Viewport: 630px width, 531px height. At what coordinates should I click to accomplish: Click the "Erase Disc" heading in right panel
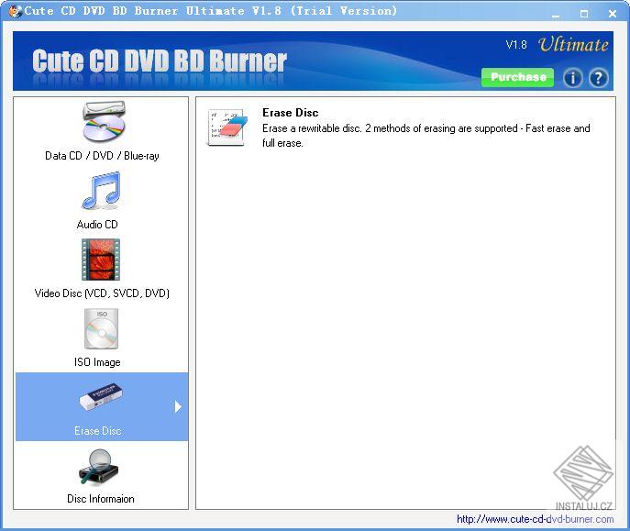click(x=290, y=113)
